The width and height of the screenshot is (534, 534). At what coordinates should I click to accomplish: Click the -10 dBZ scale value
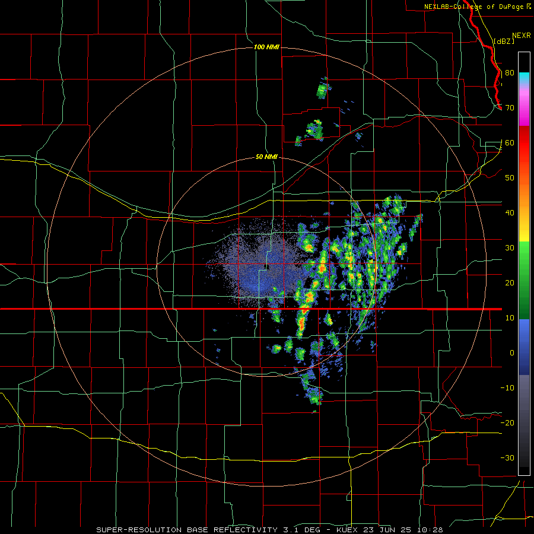coord(507,388)
